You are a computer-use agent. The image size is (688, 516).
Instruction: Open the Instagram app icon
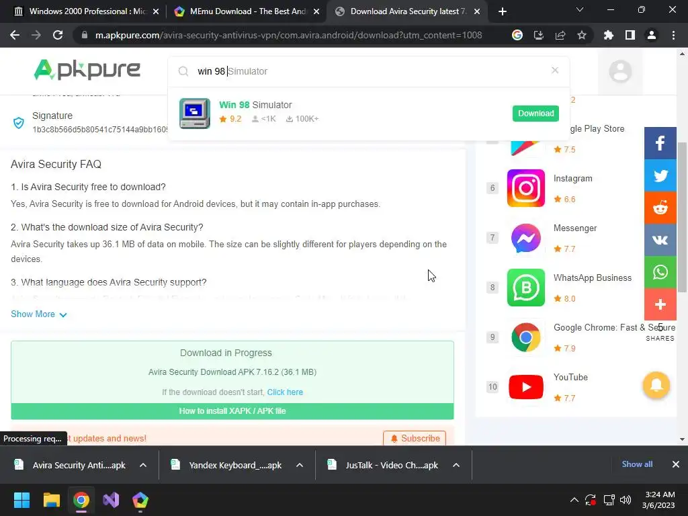(x=525, y=188)
